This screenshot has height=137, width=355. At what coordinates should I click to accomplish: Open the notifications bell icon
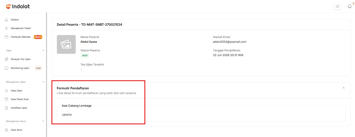350,6
